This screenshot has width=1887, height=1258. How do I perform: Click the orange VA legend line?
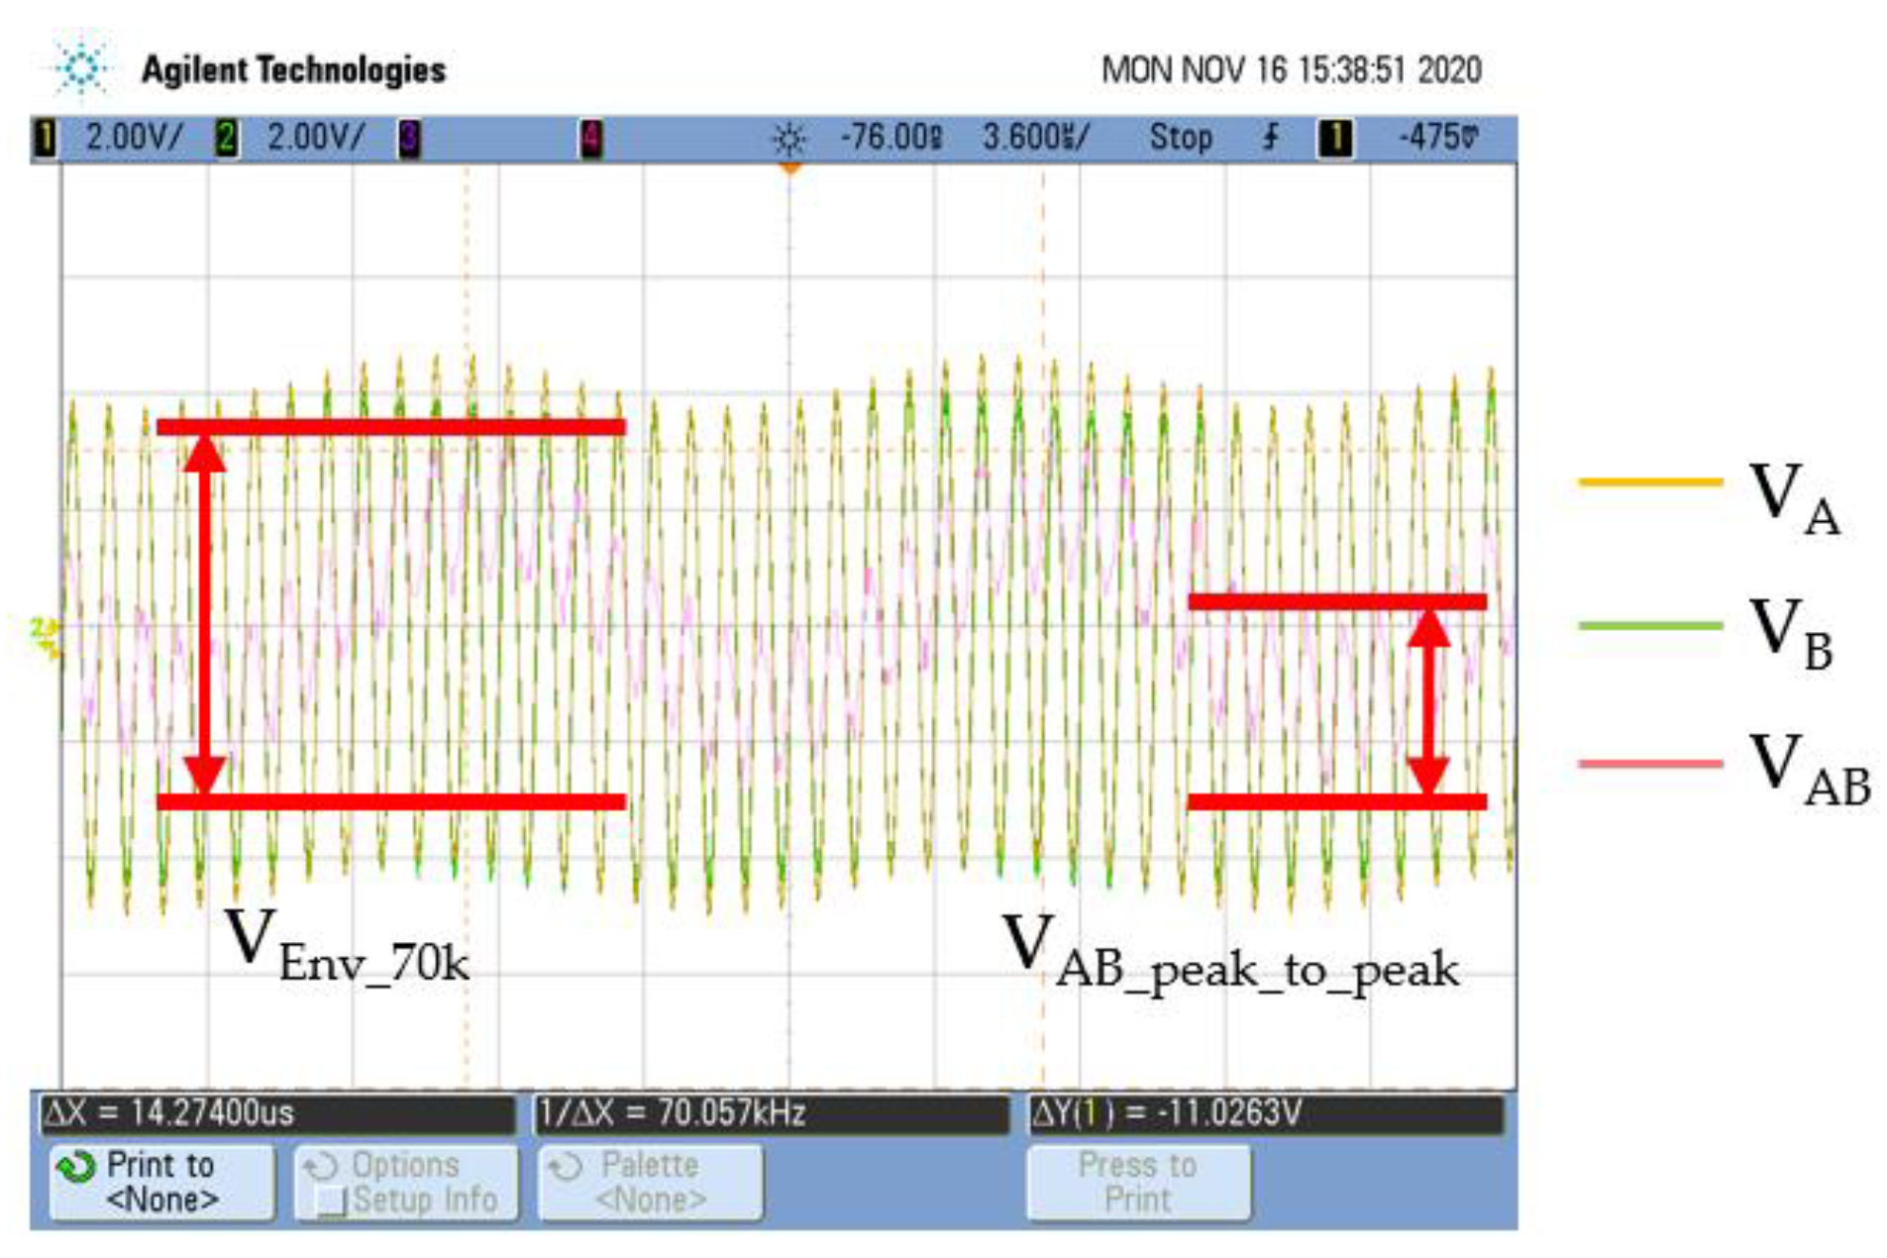pos(1650,482)
